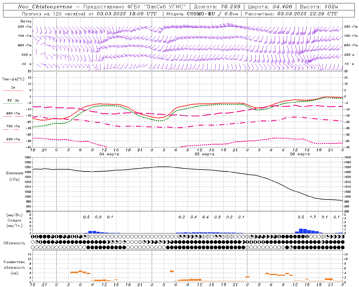Click the Конвективн. convective cloud label
The width and height of the screenshot is (359, 287).
pos(14,262)
